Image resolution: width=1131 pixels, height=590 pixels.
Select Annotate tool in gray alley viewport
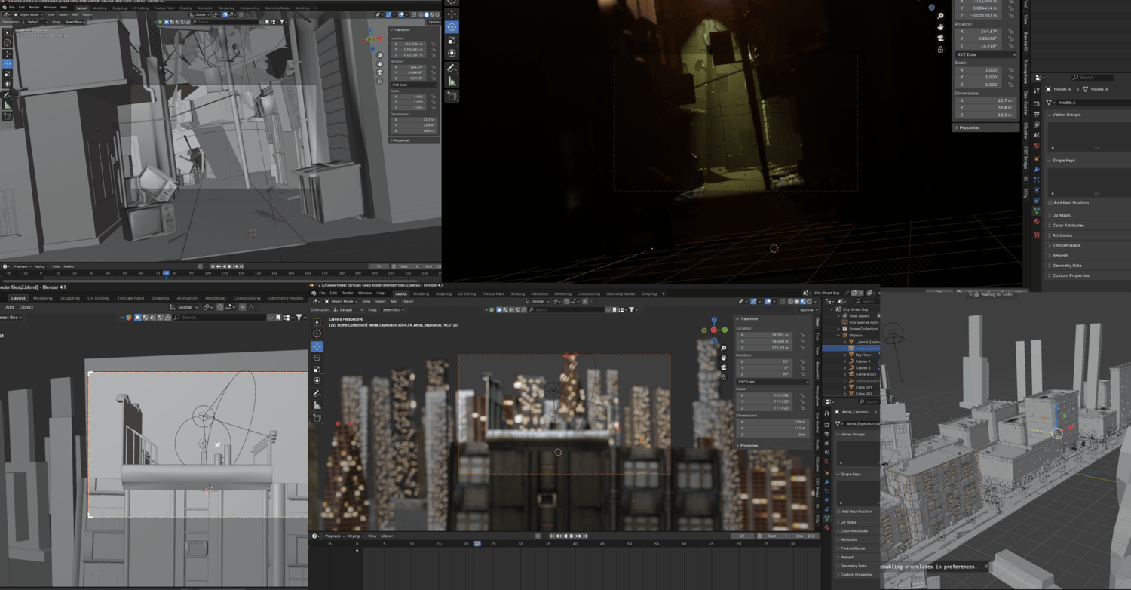pos(8,95)
